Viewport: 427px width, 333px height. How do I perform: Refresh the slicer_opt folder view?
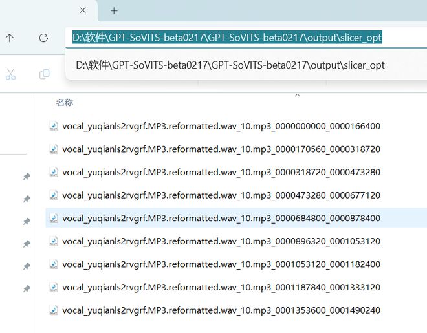point(43,38)
